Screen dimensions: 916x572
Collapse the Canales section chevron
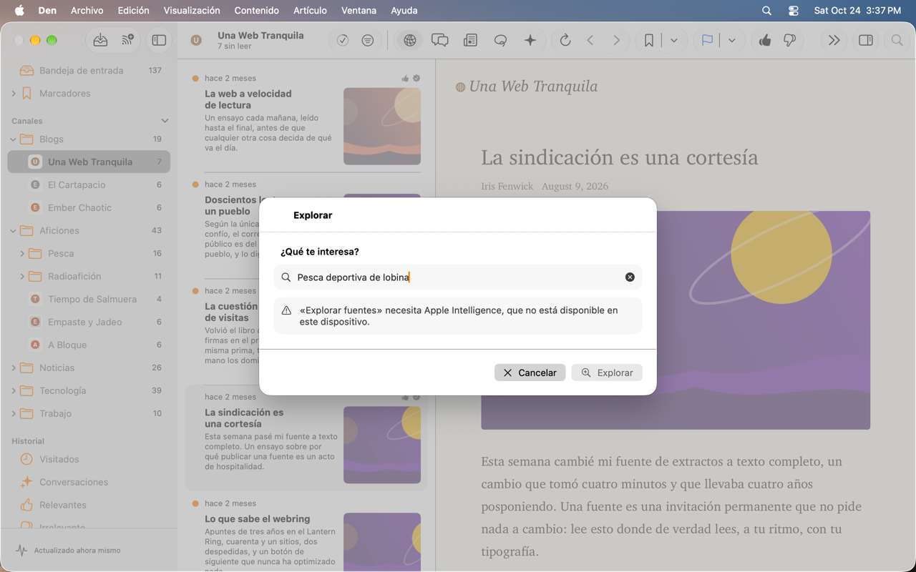[165, 121]
